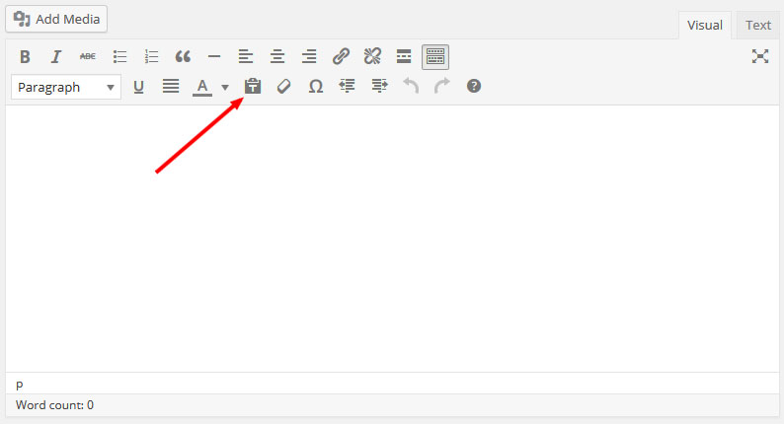The height and width of the screenshot is (424, 784).
Task: Insert or edit link
Action: pos(341,57)
